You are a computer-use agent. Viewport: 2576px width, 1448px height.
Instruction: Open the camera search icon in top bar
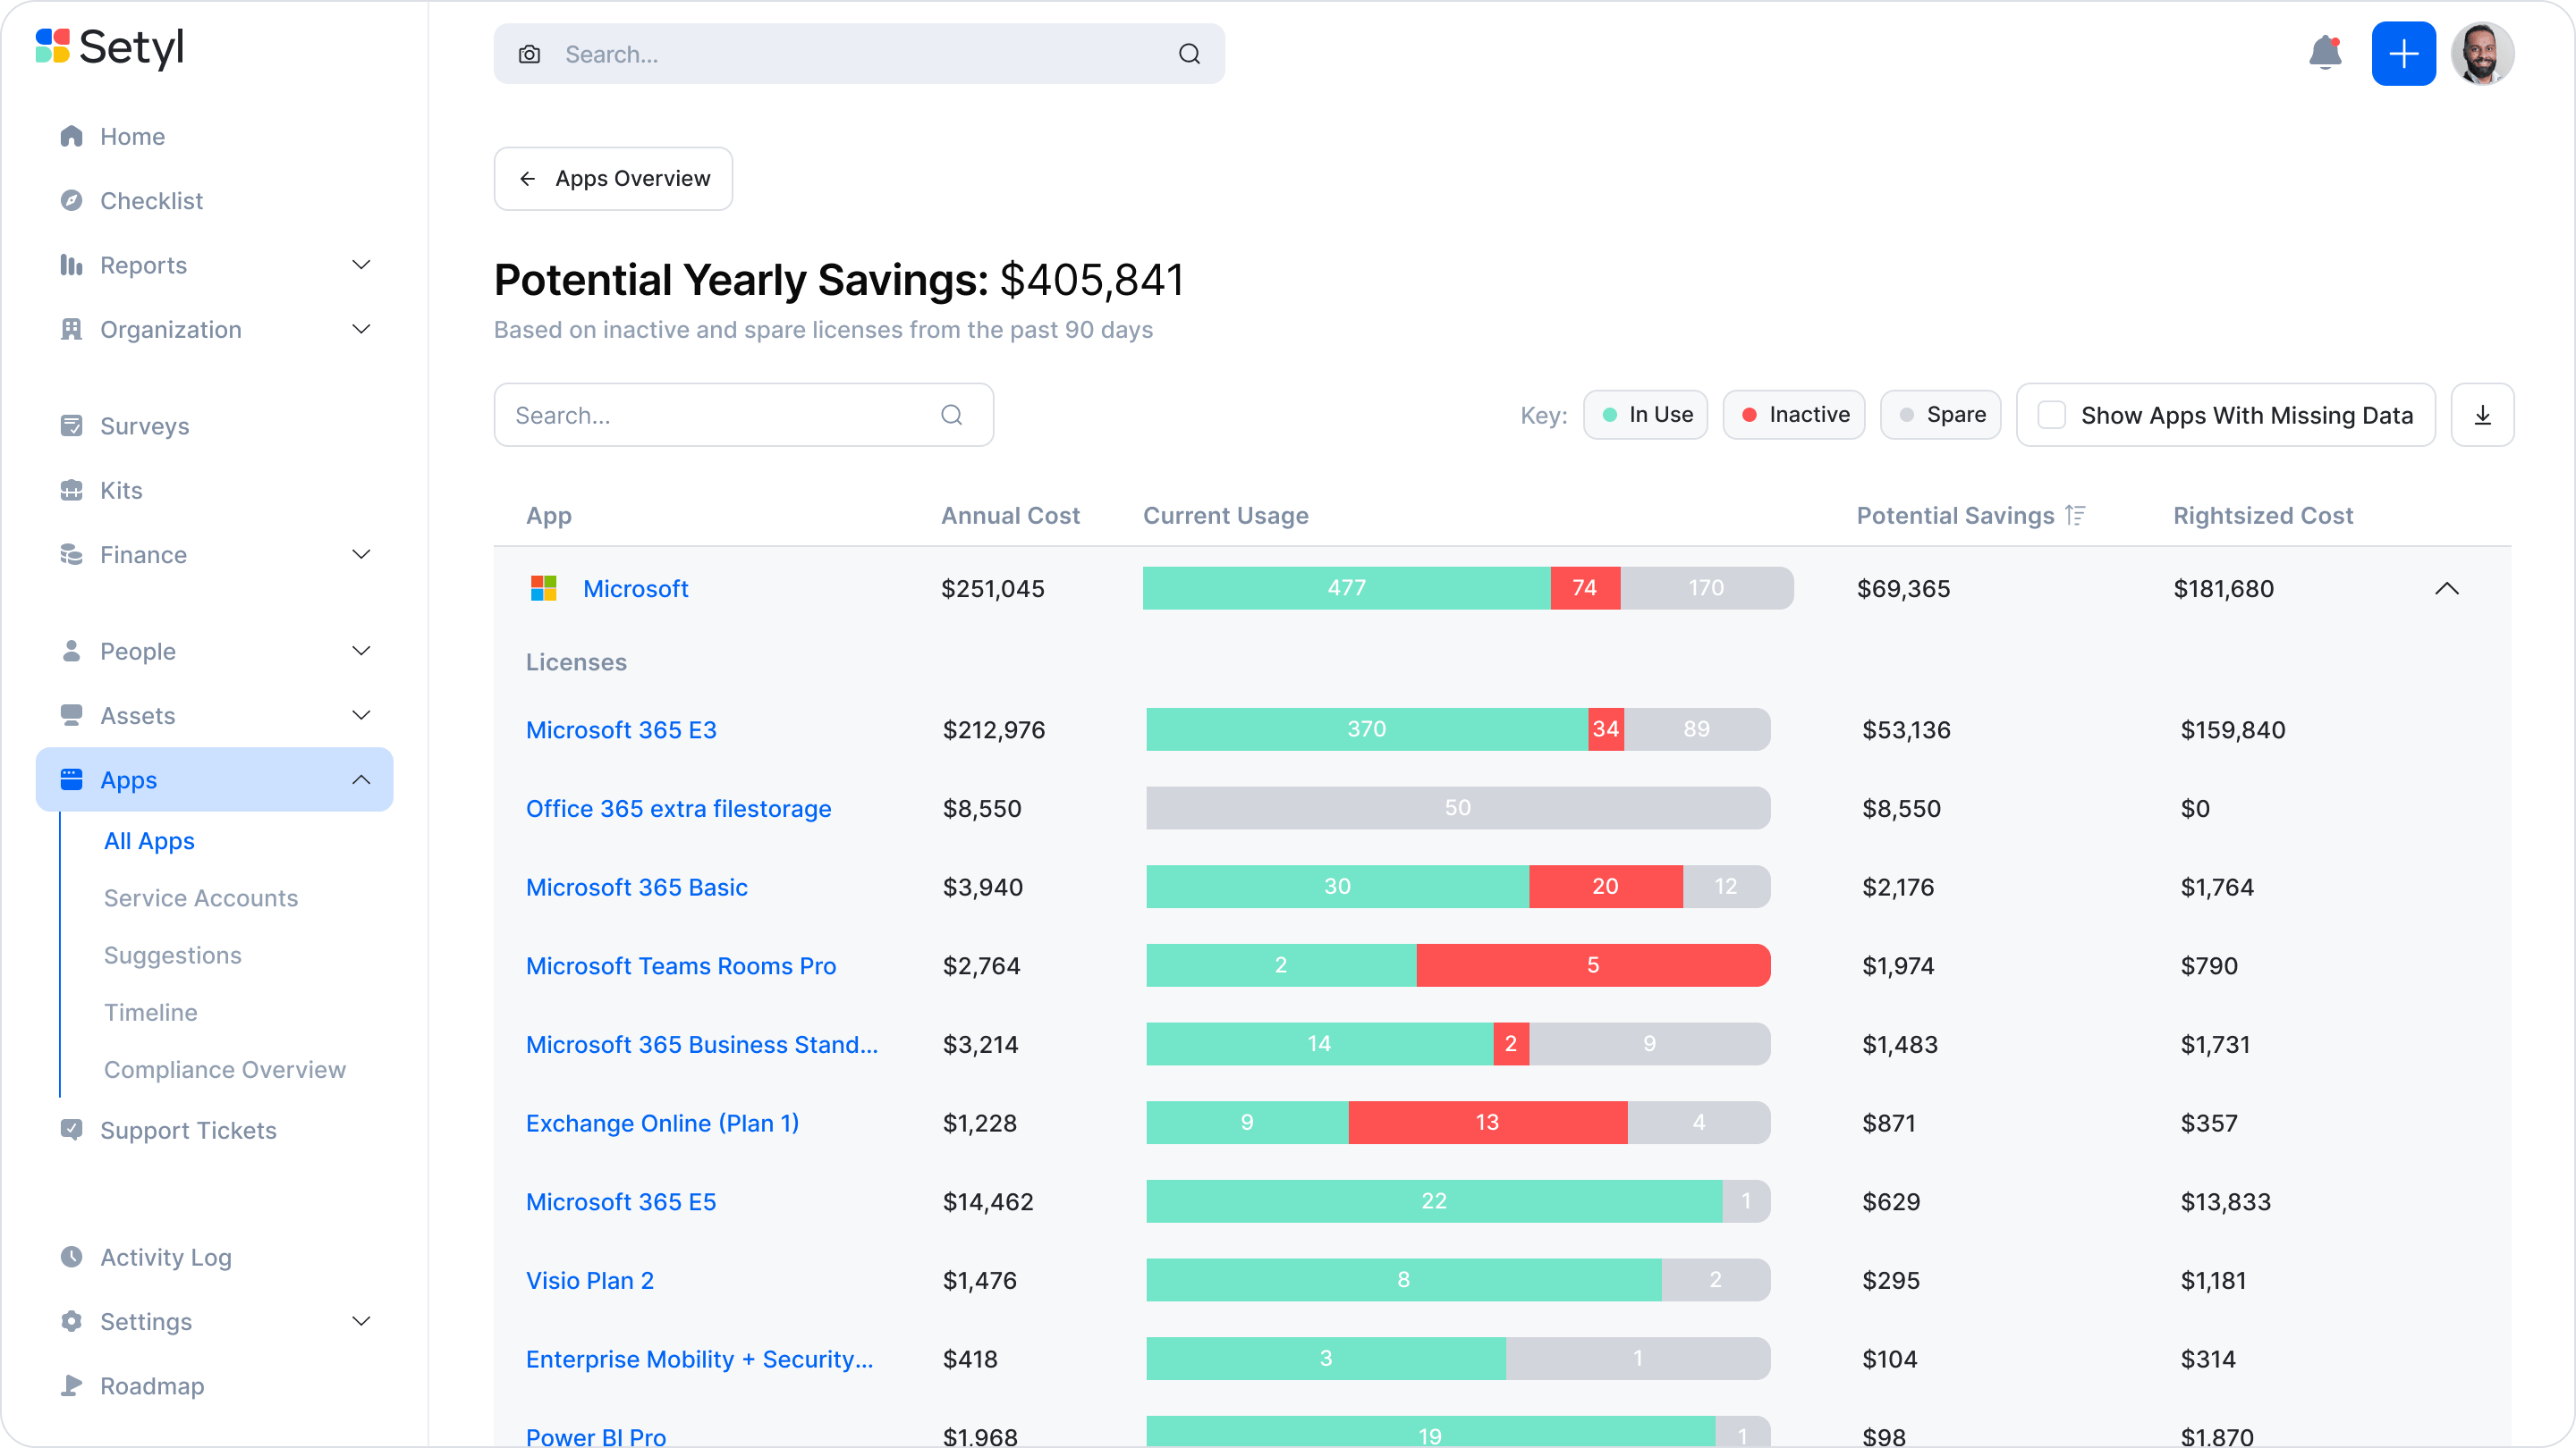[x=530, y=54]
